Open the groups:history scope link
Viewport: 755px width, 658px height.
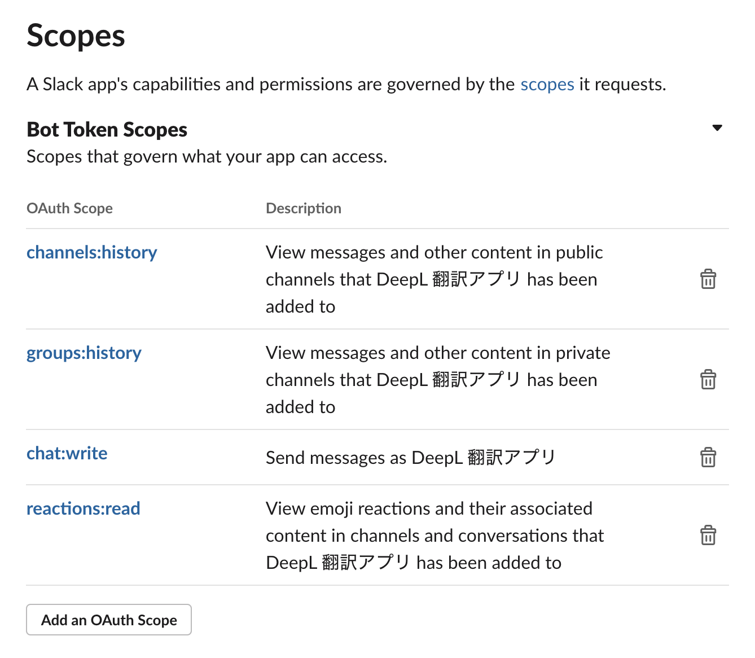[84, 353]
